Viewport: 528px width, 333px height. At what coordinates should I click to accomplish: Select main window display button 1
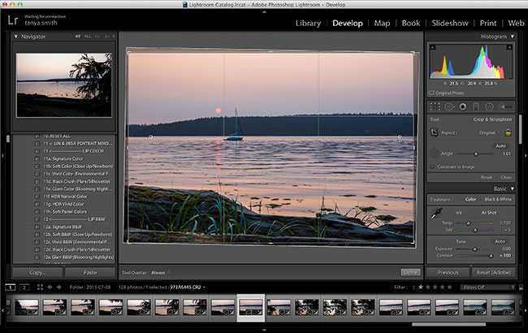[11, 288]
